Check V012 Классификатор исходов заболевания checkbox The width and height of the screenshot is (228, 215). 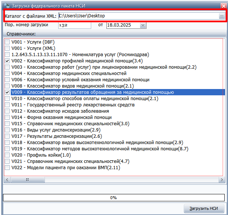coord(7,111)
